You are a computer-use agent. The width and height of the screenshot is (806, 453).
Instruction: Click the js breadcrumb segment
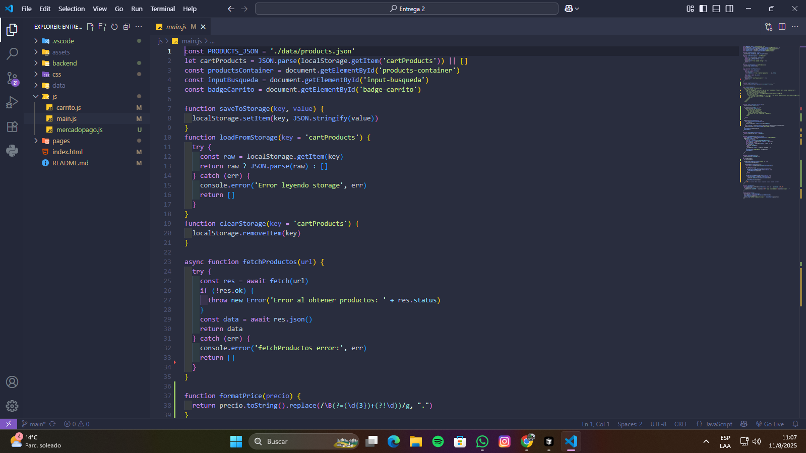coord(160,41)
